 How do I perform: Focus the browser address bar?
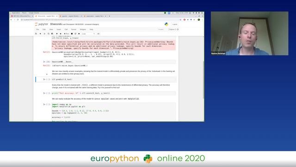[x=100, y=19]
